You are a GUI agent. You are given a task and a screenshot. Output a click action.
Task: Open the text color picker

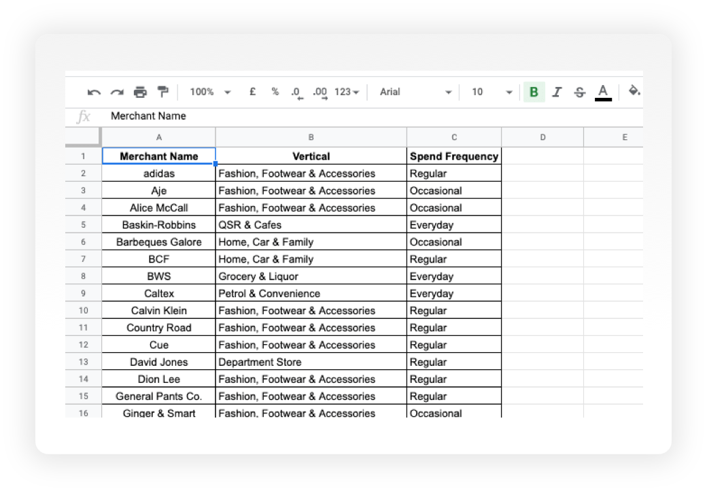tap(603, 92)
